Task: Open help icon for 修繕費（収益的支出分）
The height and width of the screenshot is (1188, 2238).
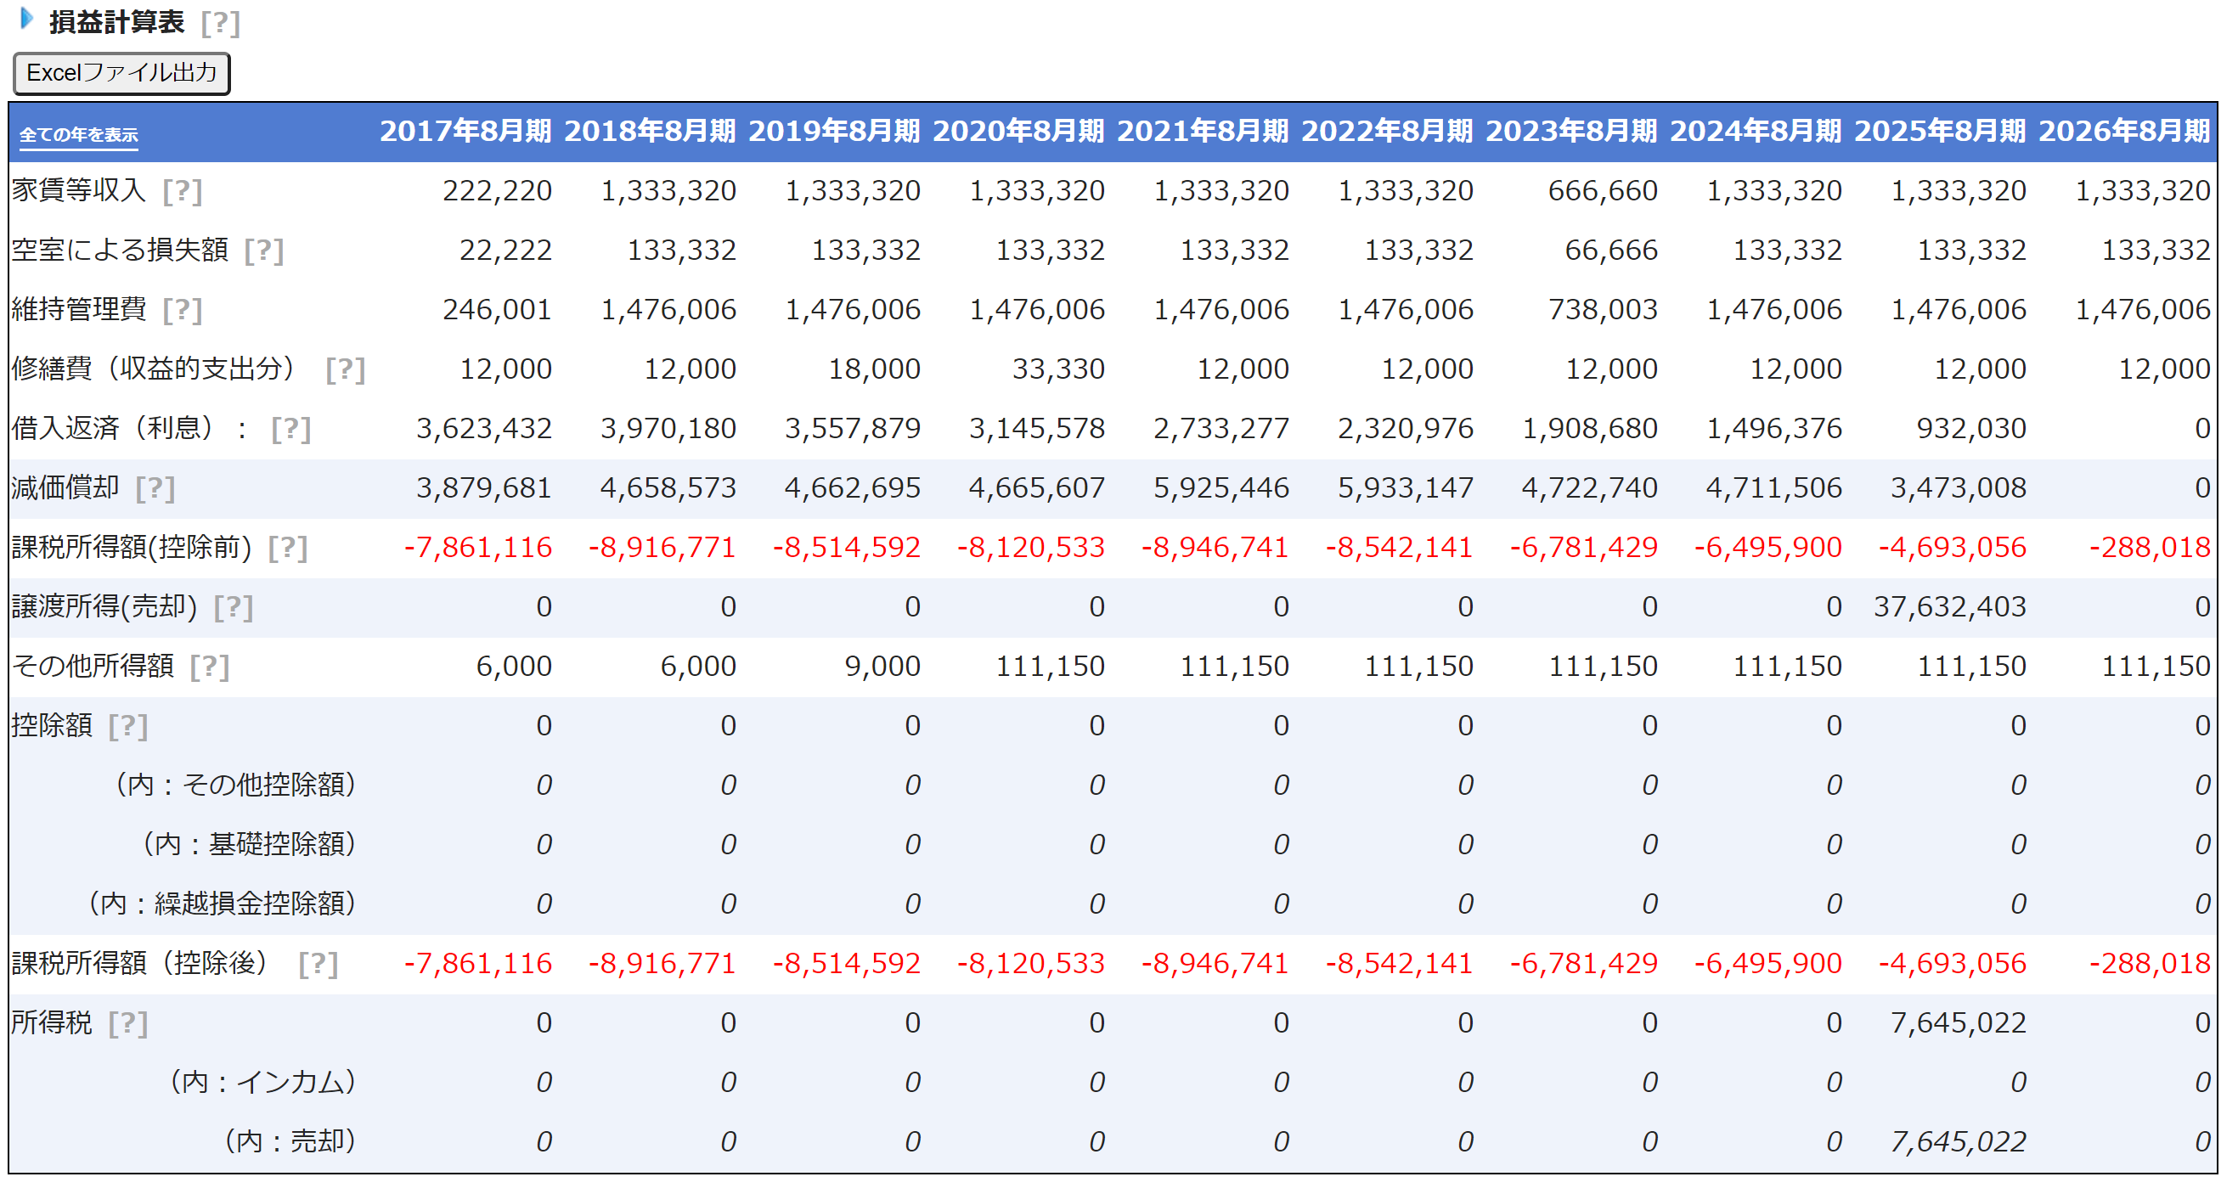Action: [345, 369]
